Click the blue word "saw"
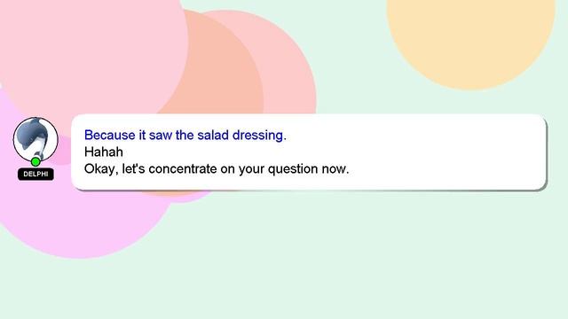Image resolution: width=568 pixels, height=319 pixels. 161,136
